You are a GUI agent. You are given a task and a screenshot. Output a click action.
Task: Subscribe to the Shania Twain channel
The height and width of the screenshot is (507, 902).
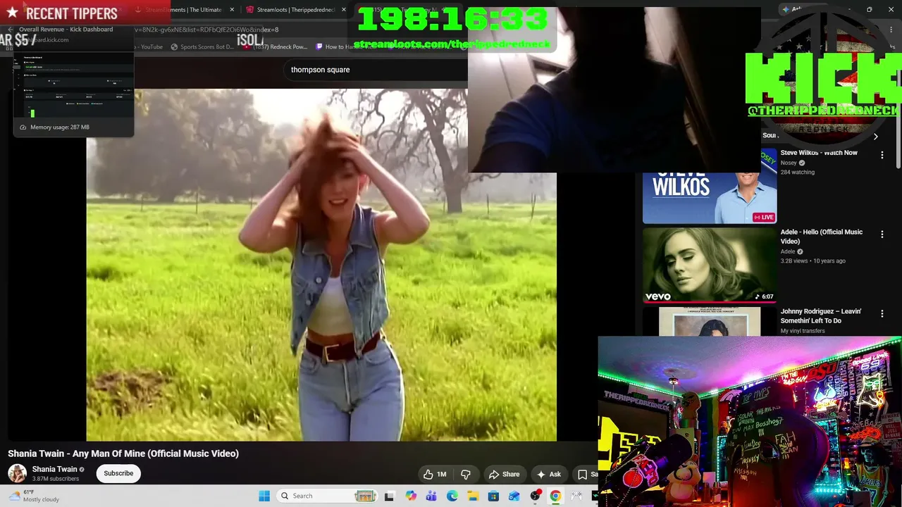click(118, 473)
